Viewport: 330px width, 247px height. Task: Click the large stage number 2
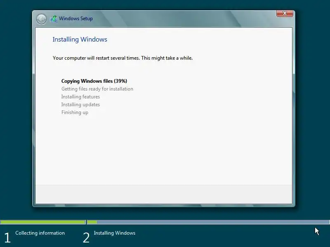86,238
